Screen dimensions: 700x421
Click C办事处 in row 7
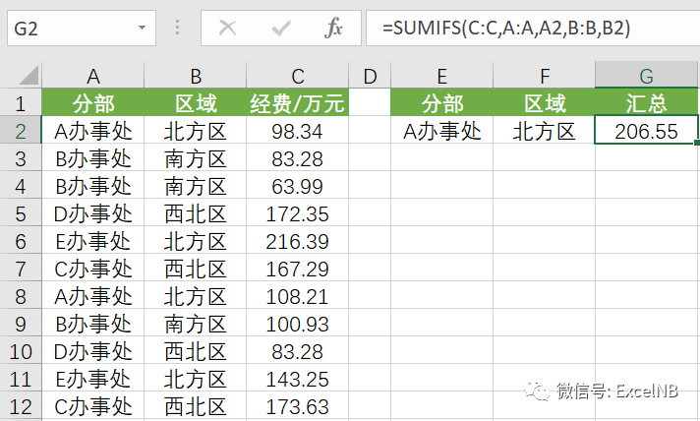(92, 269)
